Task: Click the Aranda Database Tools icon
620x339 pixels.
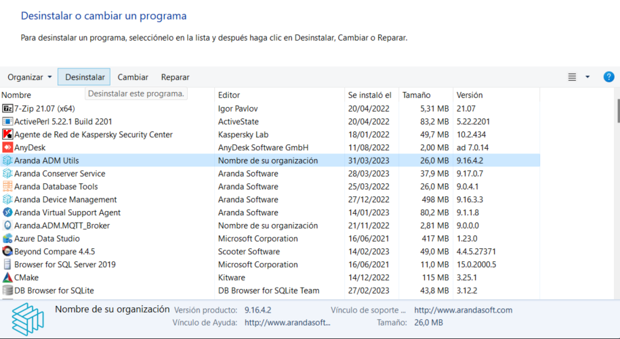Action: [7, 187]
